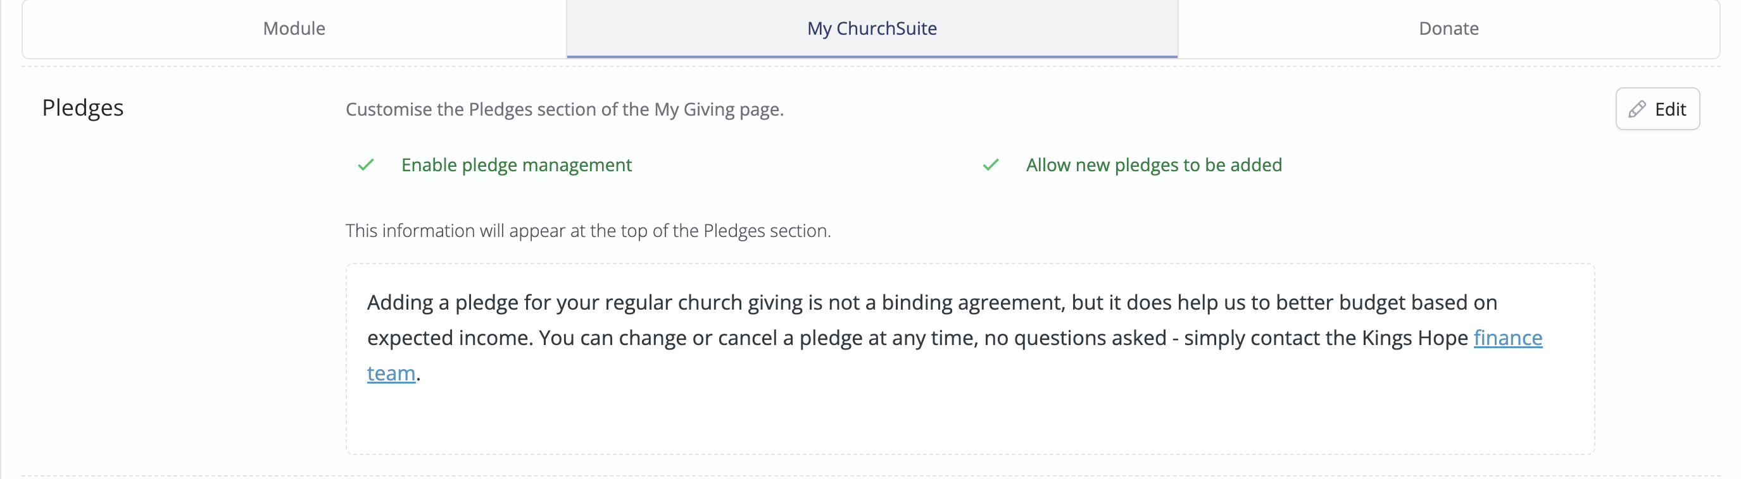The width and height of the screenshot is (1741, 479).
Task: Click the Allow new pledges to be added label
Action: click(1153, 166)
